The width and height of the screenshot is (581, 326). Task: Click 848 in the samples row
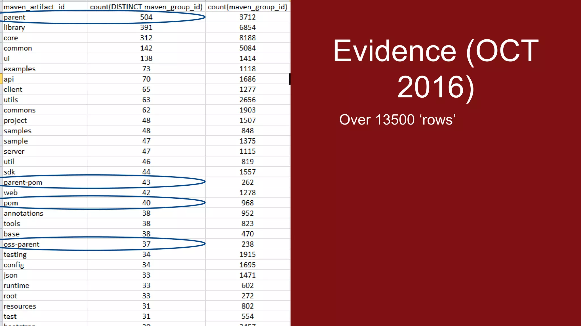click(x=247, y=130)
